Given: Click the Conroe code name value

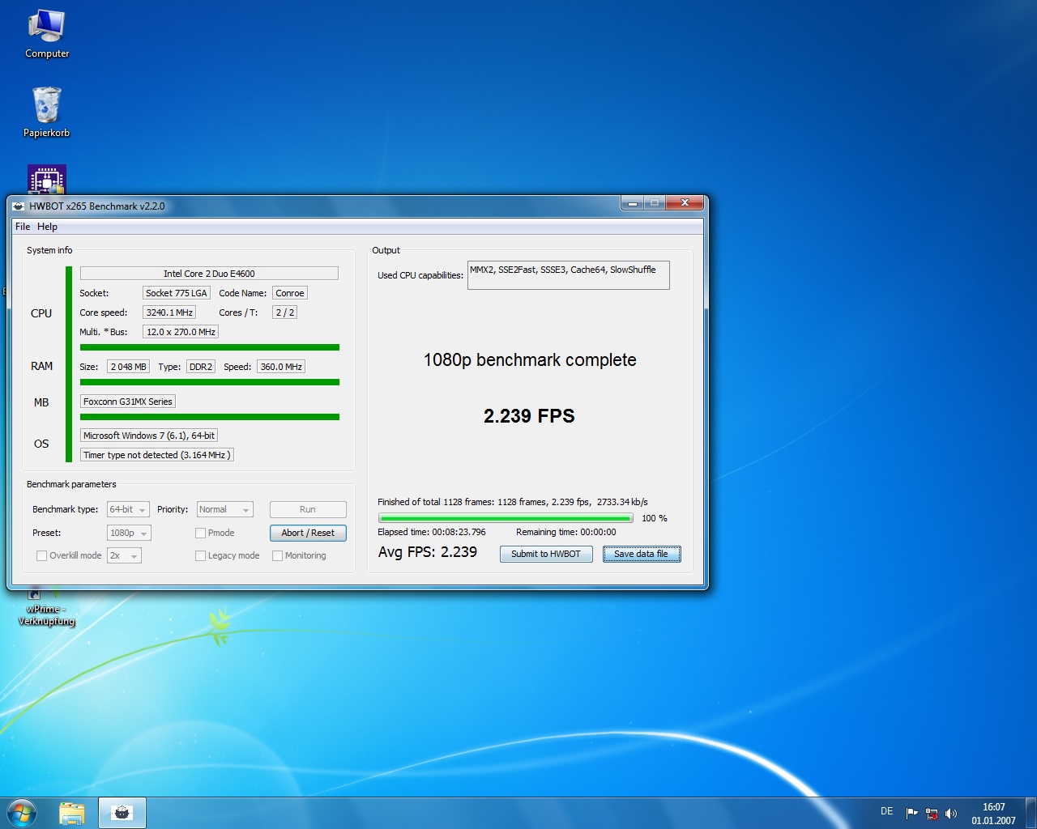Looking at the screenshot, I should pos(290,293).
